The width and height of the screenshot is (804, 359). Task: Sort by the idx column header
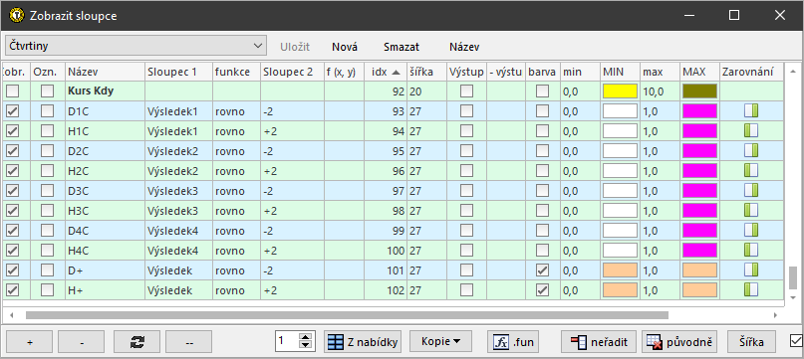coord(385,73)
